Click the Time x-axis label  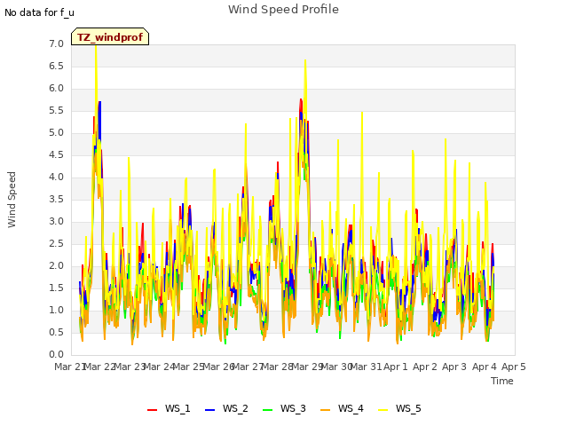click(502, 381)
